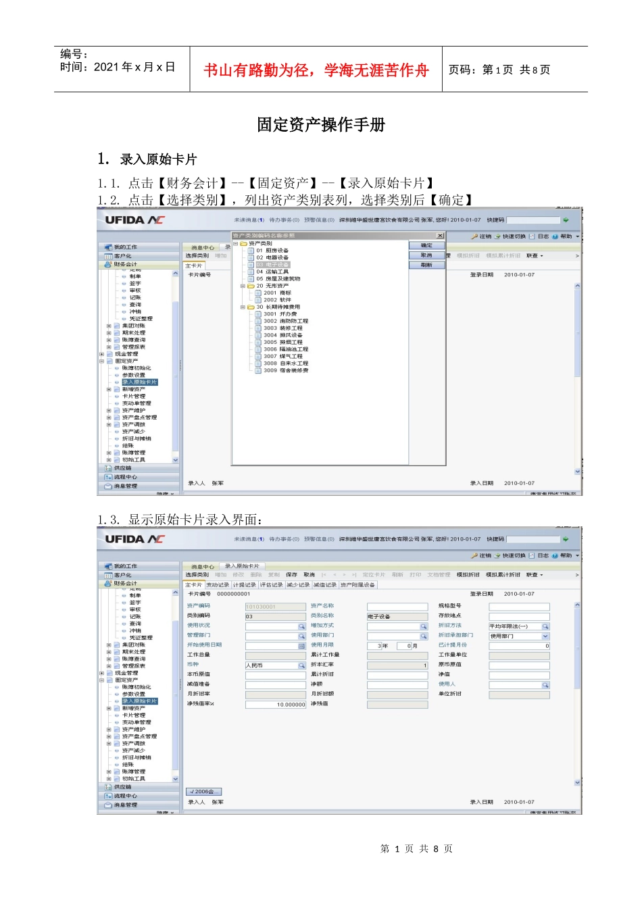Open lookup icon for 使用部门 field
Screen dimensions: 642x908
[424, 636]
